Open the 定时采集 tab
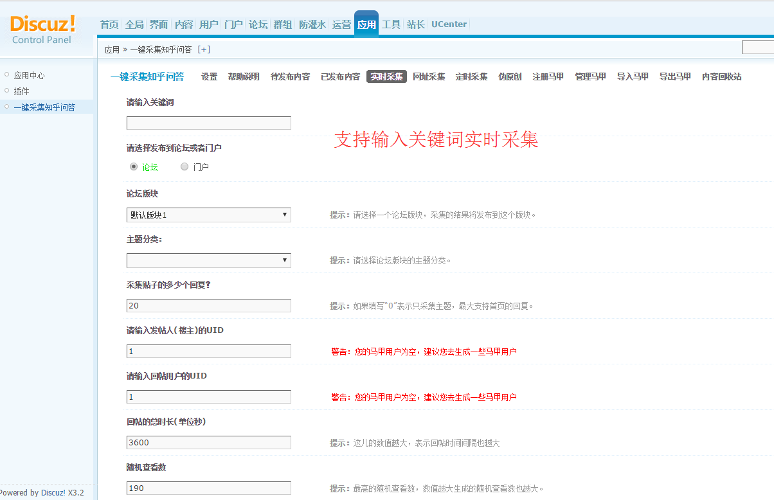Screen dimensions: 774x500 472,76
